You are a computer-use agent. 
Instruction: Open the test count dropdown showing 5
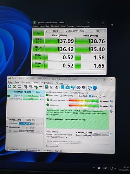[48, 31]
